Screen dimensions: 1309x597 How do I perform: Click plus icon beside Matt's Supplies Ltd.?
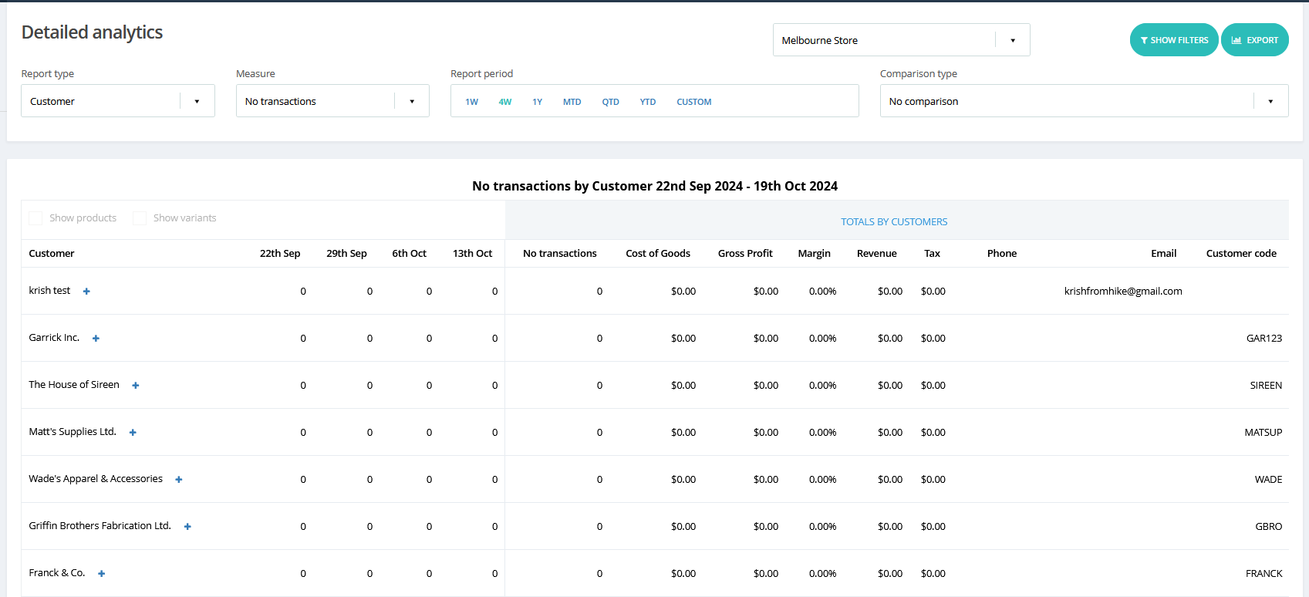(133, 433)
